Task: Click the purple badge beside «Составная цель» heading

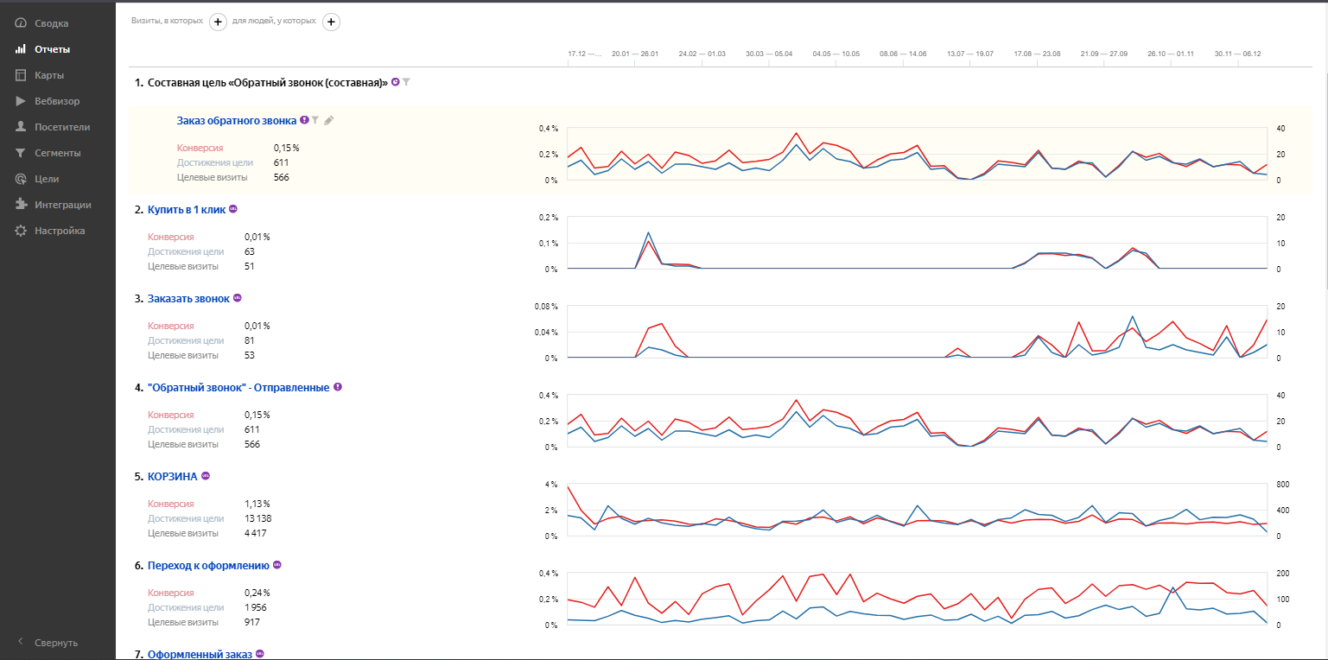Action: (x=396, y=82)
